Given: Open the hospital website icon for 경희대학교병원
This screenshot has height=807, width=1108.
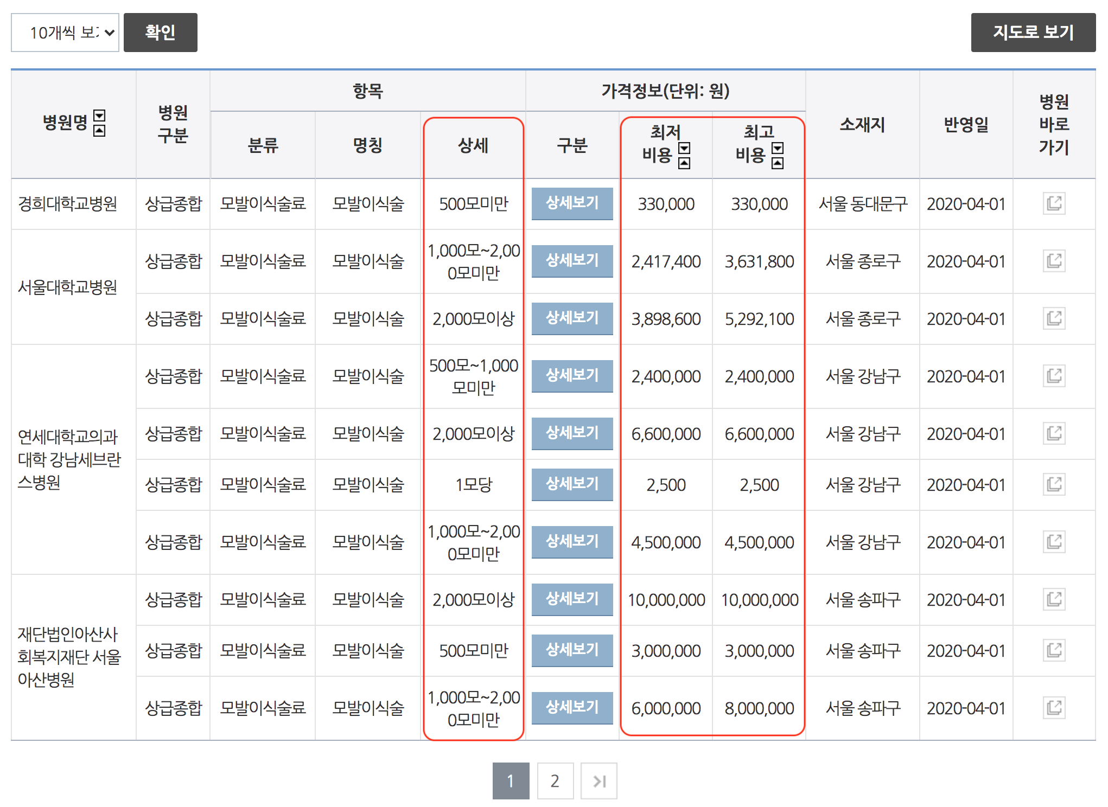Looking at the screenshot, I should (x=1055, y=203).
